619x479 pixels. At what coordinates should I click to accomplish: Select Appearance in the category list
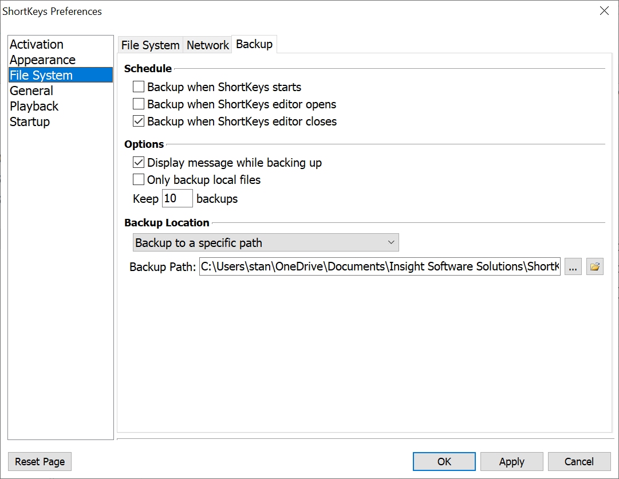[42, 60]
